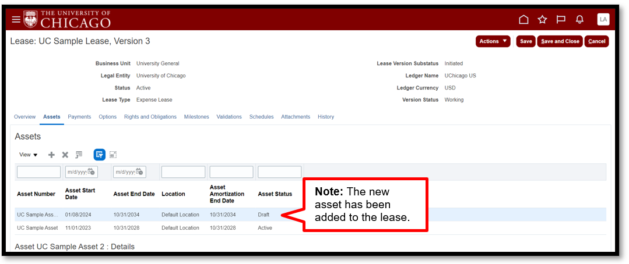Click the Asset Start Date filter field
629x264 pixels.
(x=76, y=172)
